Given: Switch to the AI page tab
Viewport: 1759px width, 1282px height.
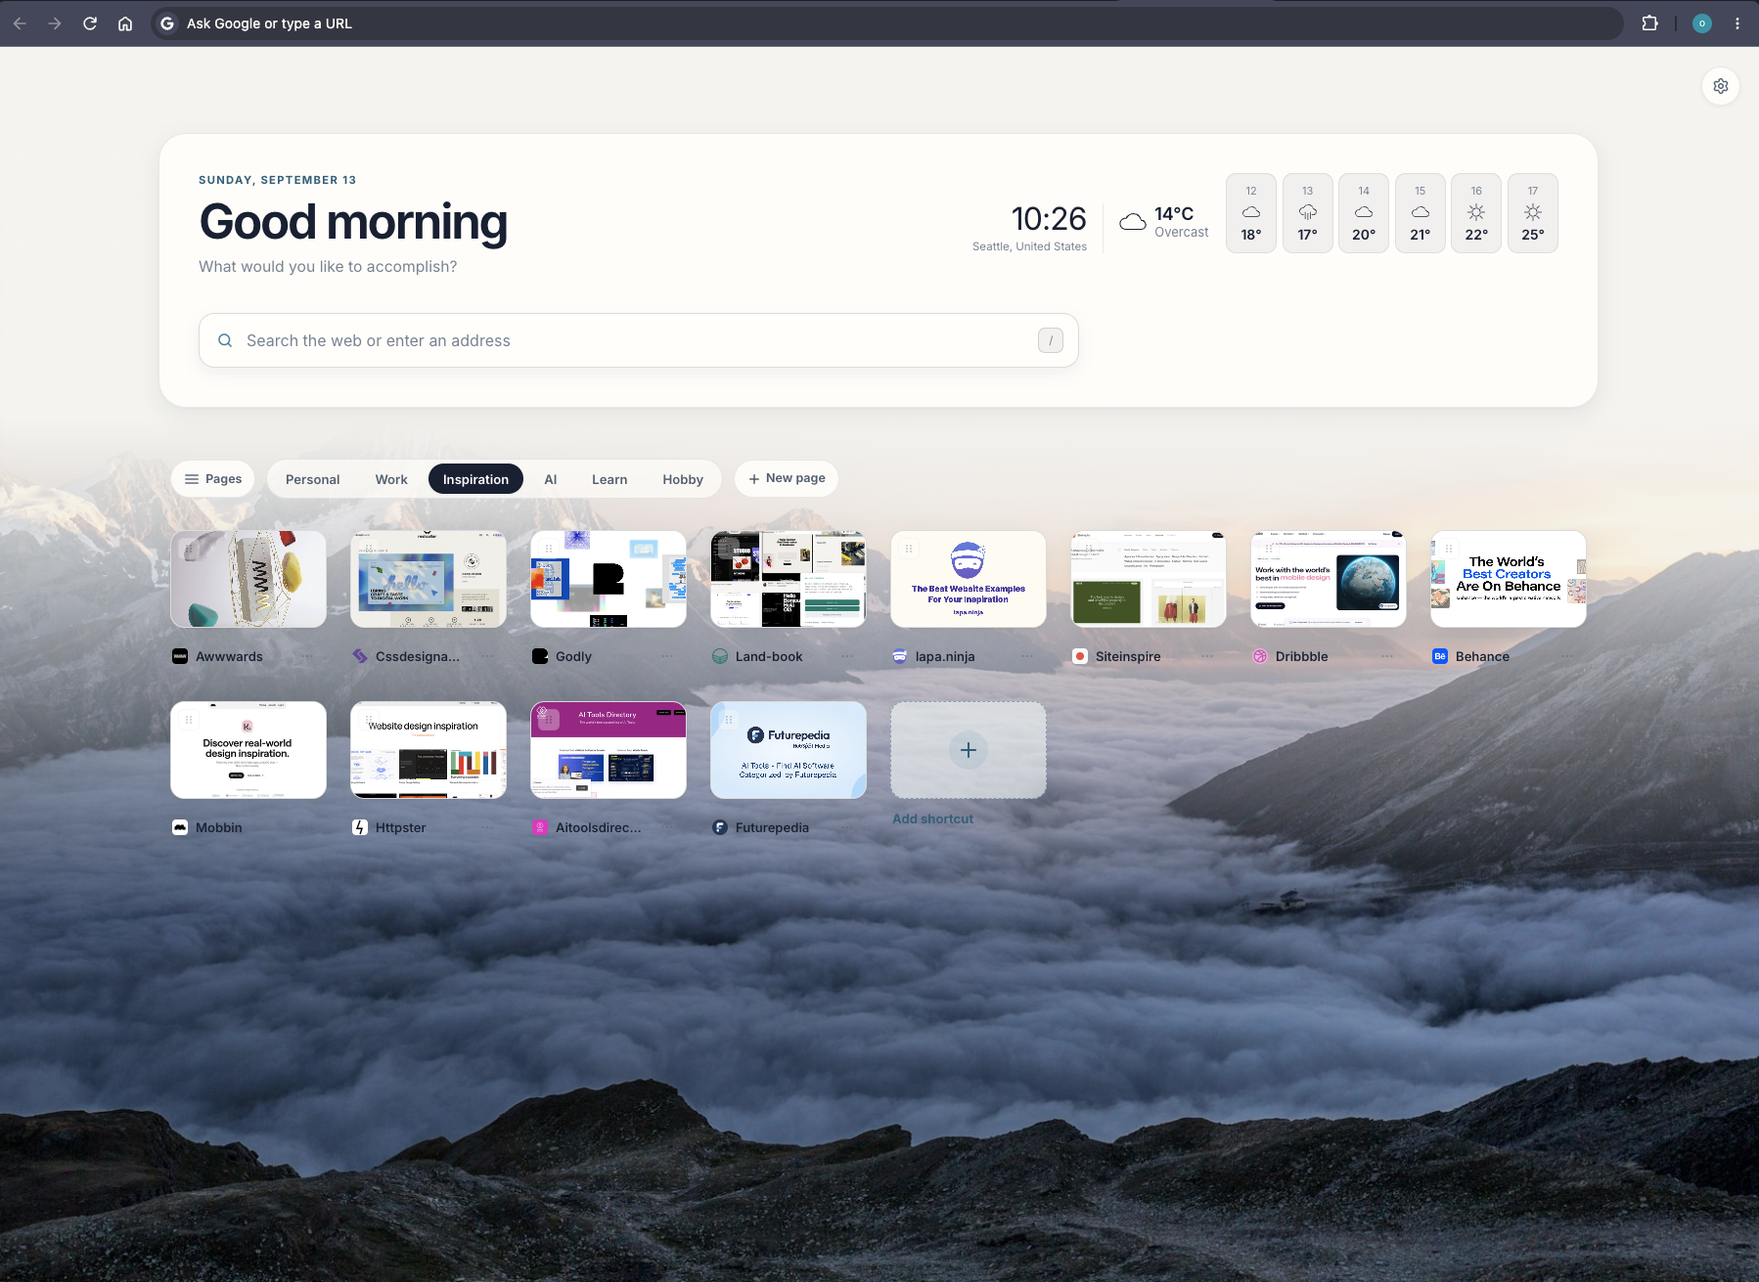Looking at the screenshot, I should pos(551,479).
